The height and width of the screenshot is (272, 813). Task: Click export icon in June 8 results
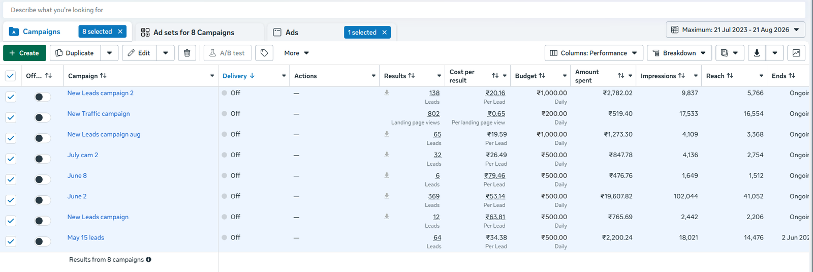click(387, 175)
